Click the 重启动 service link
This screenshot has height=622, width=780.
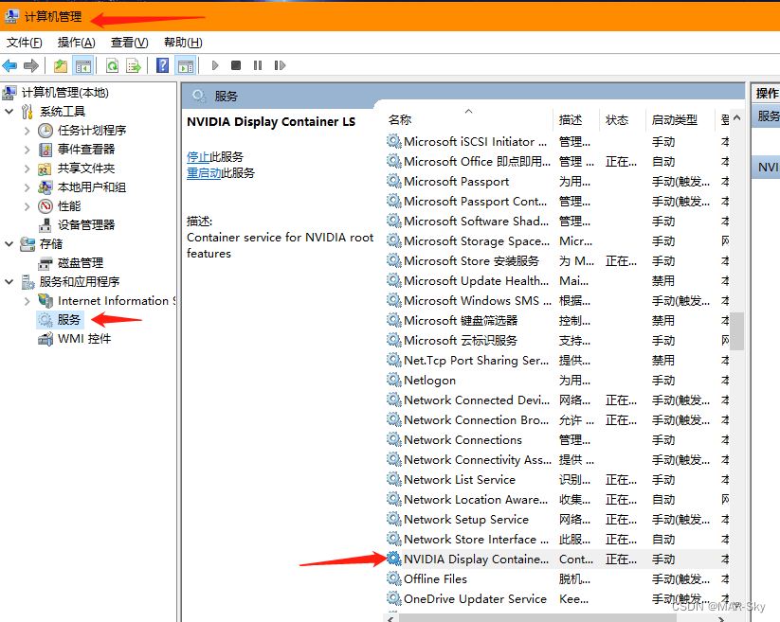tap(204, 173)
